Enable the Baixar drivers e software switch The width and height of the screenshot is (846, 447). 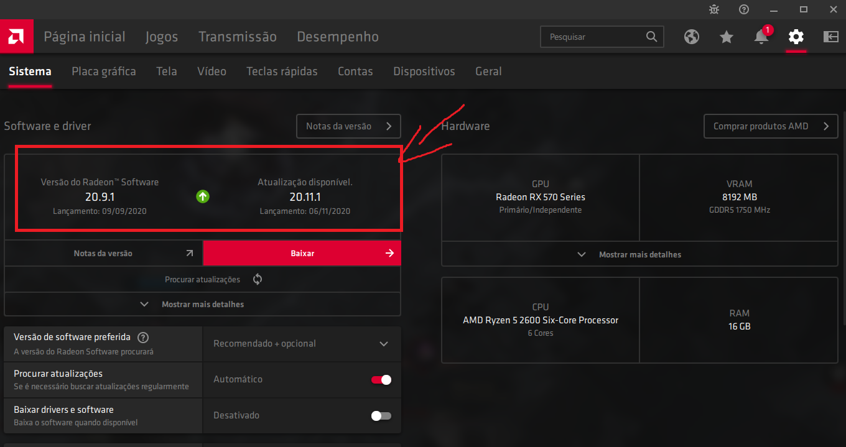click(381, 416)
